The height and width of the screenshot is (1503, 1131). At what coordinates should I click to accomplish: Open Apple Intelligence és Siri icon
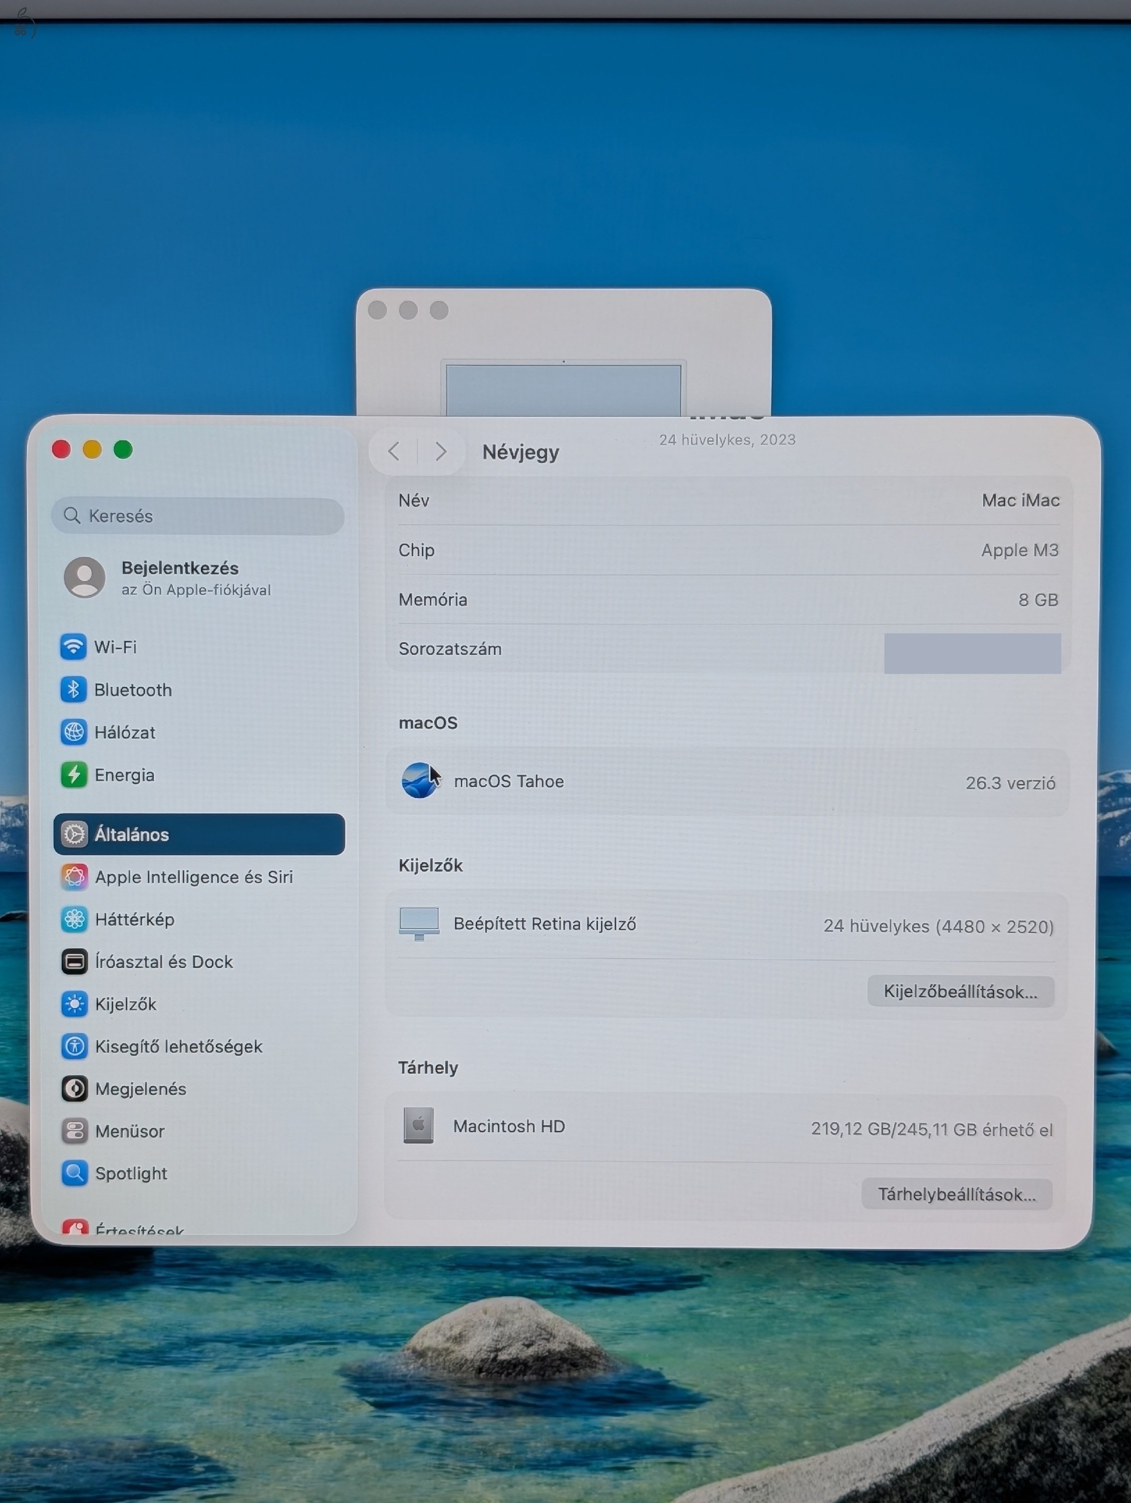click(x=74, y=877)
